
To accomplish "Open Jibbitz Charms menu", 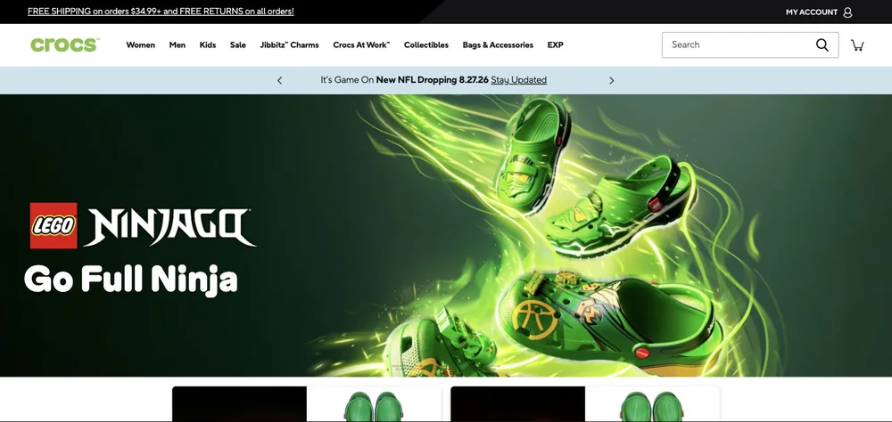I will point(289,45).
